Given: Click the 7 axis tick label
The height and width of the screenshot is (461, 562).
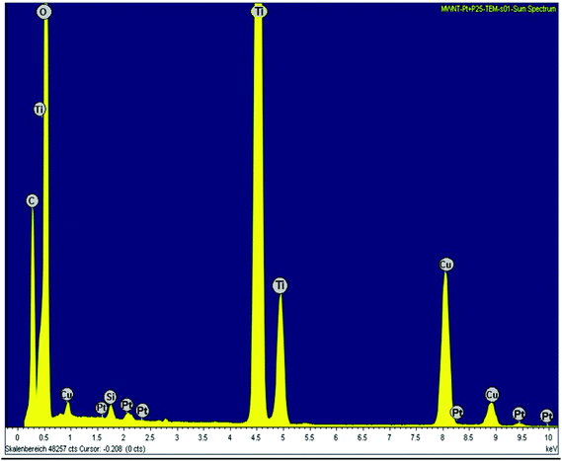Looking at the screenshot, I should pyautogui.click(x=389, y=437).
